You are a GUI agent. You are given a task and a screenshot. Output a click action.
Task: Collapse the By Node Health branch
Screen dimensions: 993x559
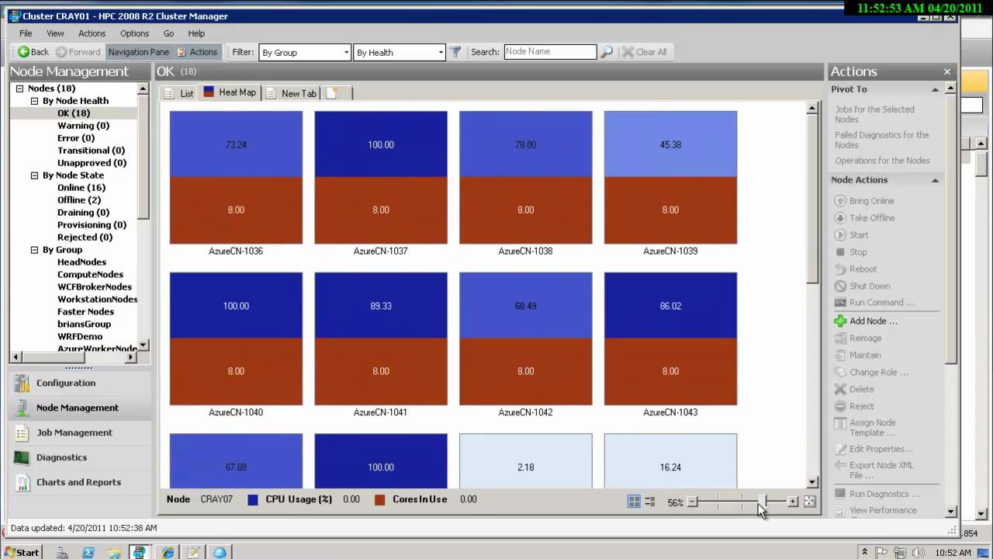(x=34, y=101)
